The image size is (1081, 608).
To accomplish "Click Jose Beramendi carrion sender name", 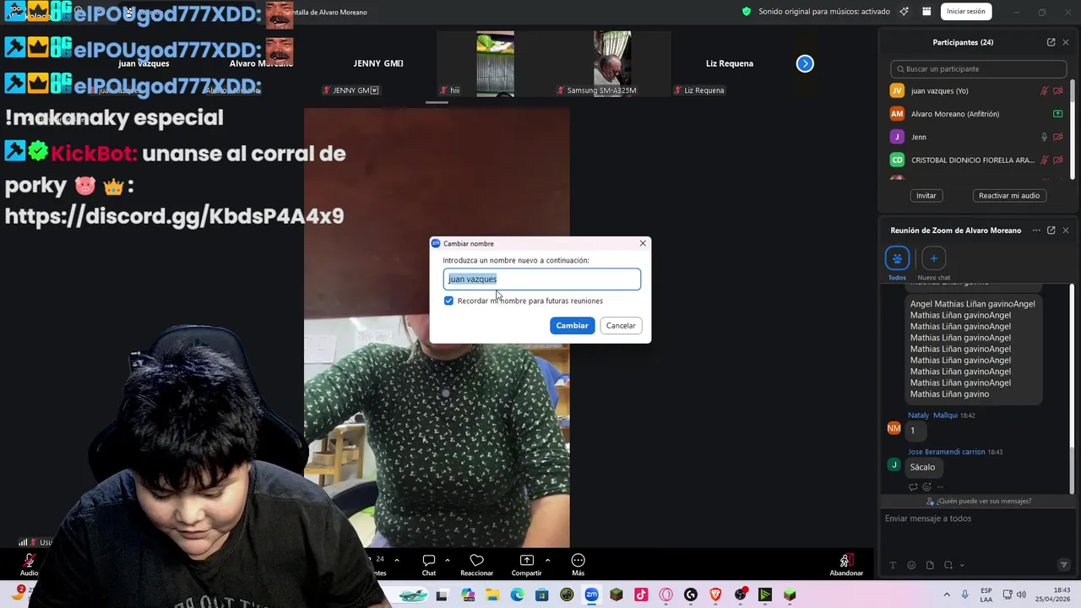I will pyautogui.click(x=947, y=452).
